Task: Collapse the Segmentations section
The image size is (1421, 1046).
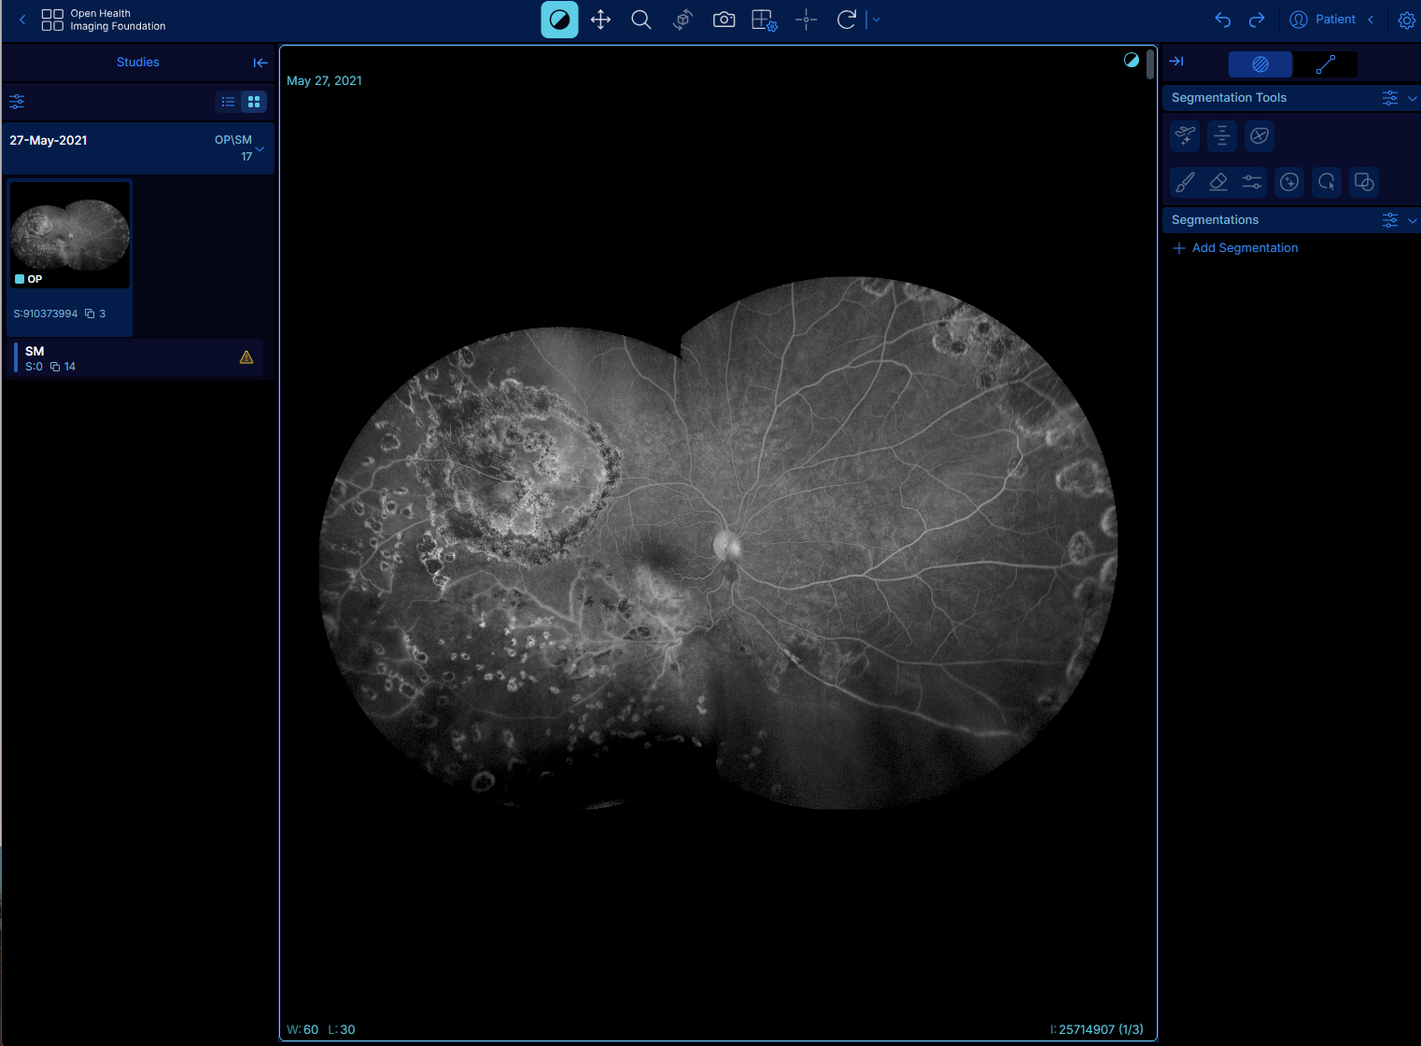Action: pyautogui.click(x=1412, y=220)
